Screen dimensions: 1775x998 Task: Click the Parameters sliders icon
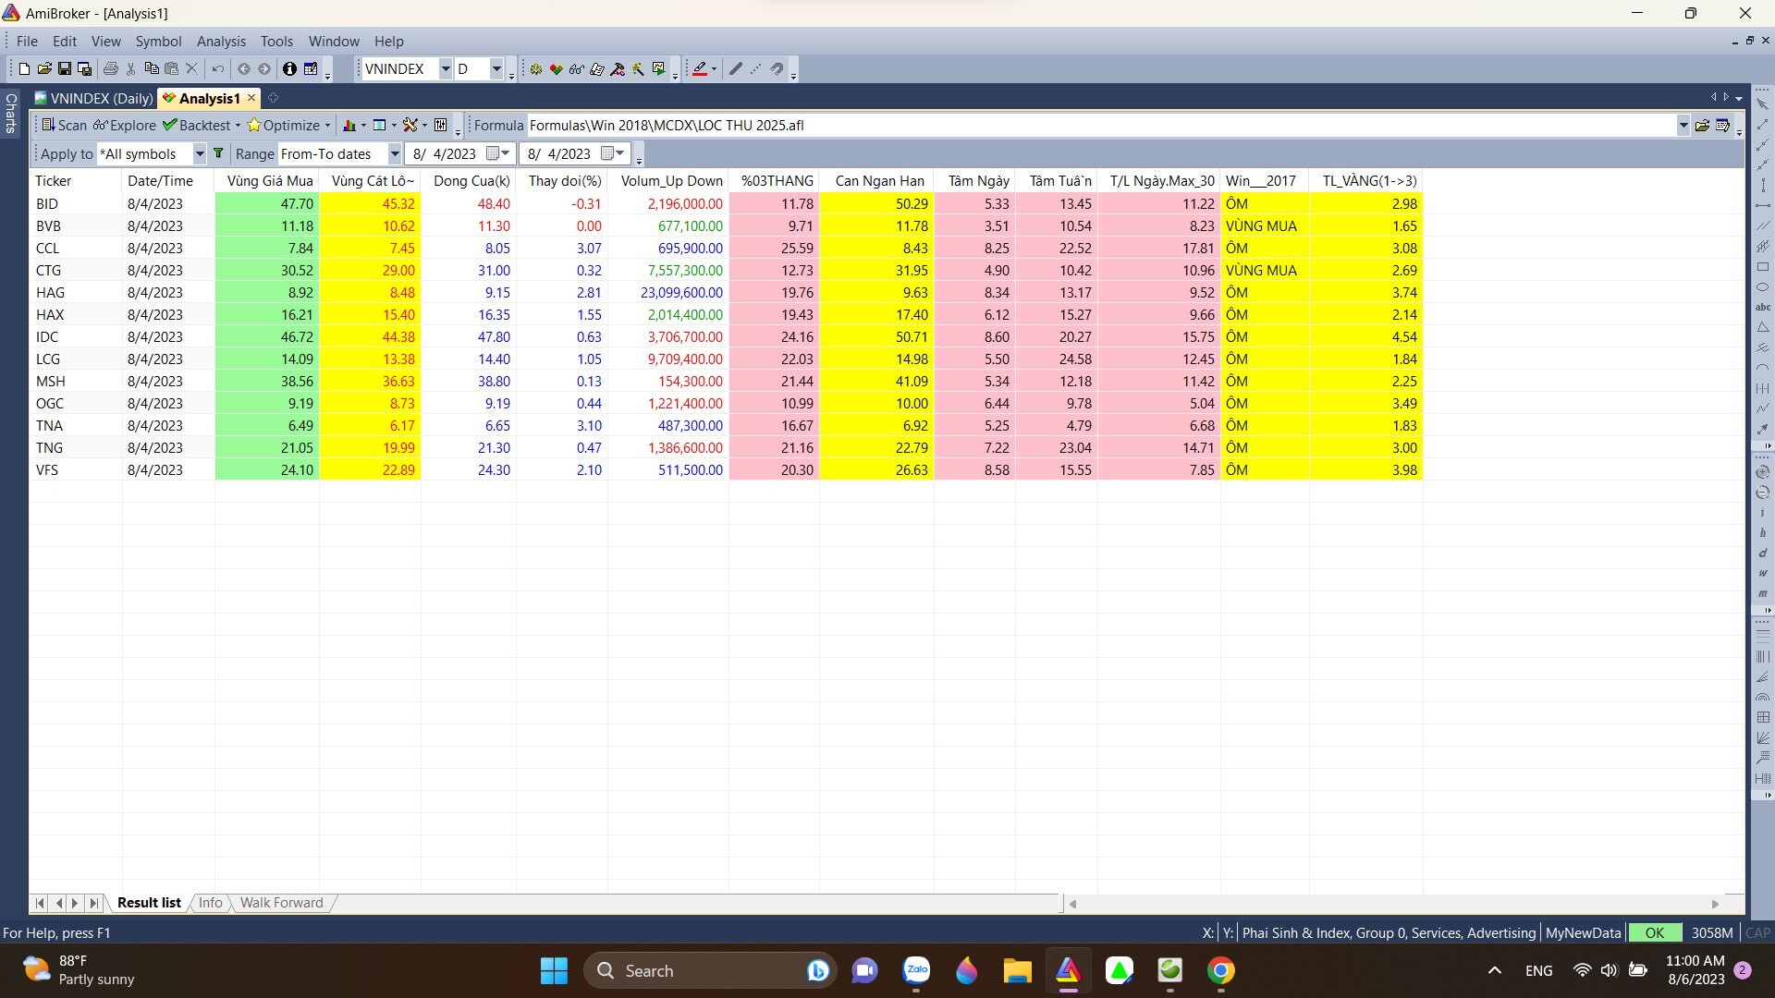tap(441, 125)
